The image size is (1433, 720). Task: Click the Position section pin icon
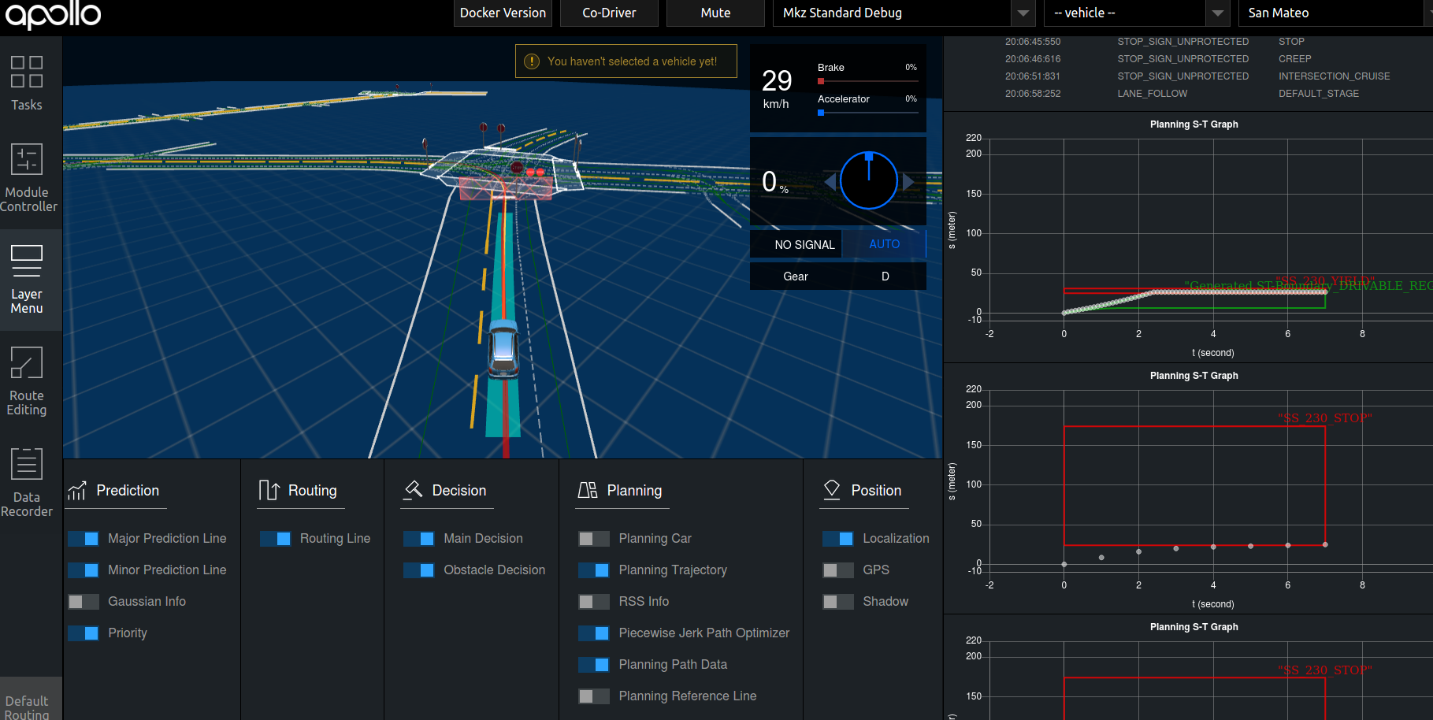click(x=831, y=490)
